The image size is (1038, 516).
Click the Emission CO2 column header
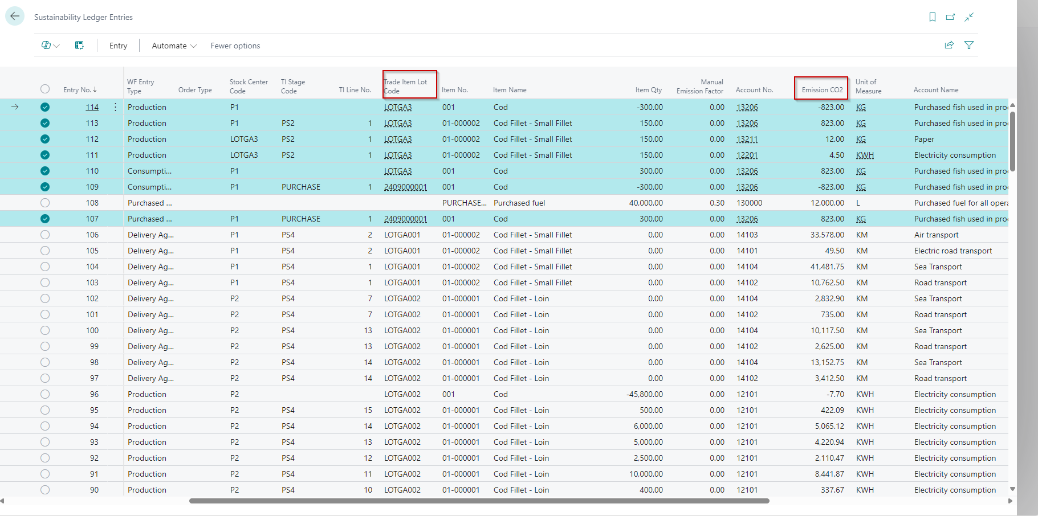point(821,90)
